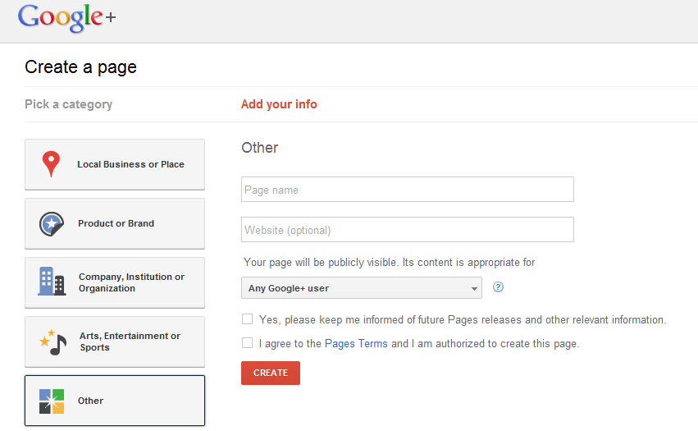Check the agree to Pages Terms box
698x431 pixels.
pos(247,343)
